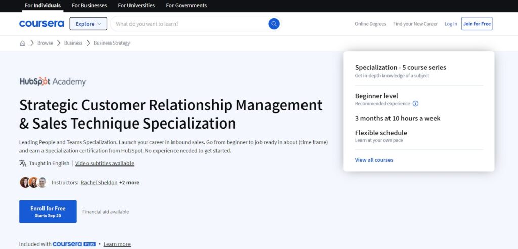Click Financial aid available
518x249 pixels.
pyautogui.click(x=106, y=212)
